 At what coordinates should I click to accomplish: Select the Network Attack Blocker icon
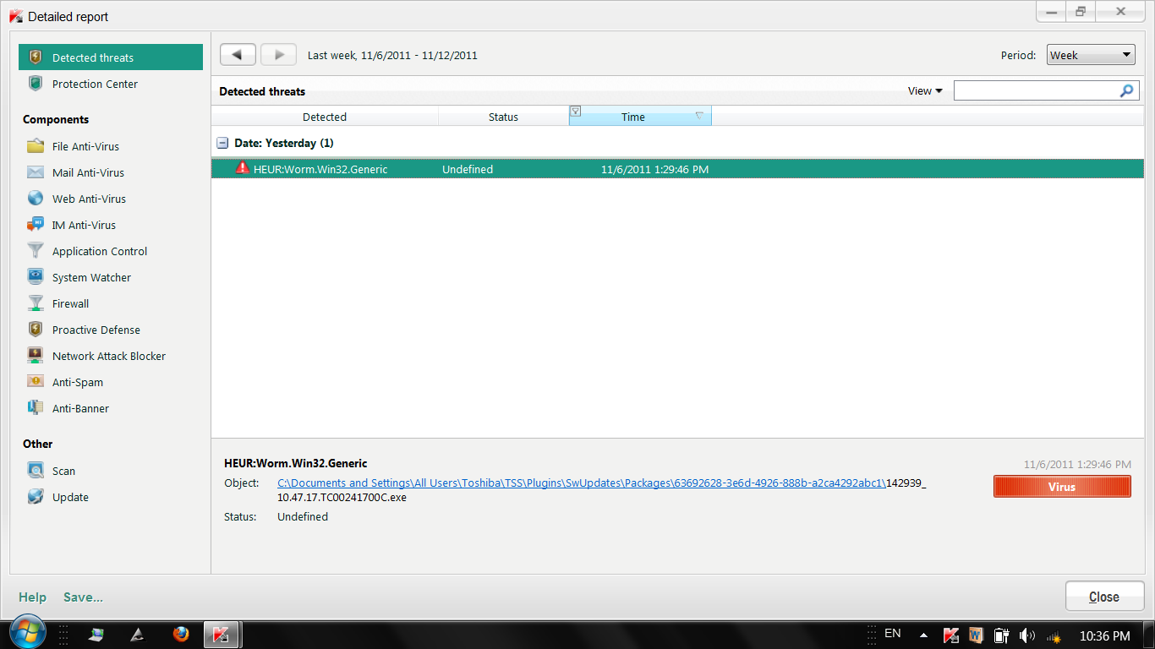36,356
